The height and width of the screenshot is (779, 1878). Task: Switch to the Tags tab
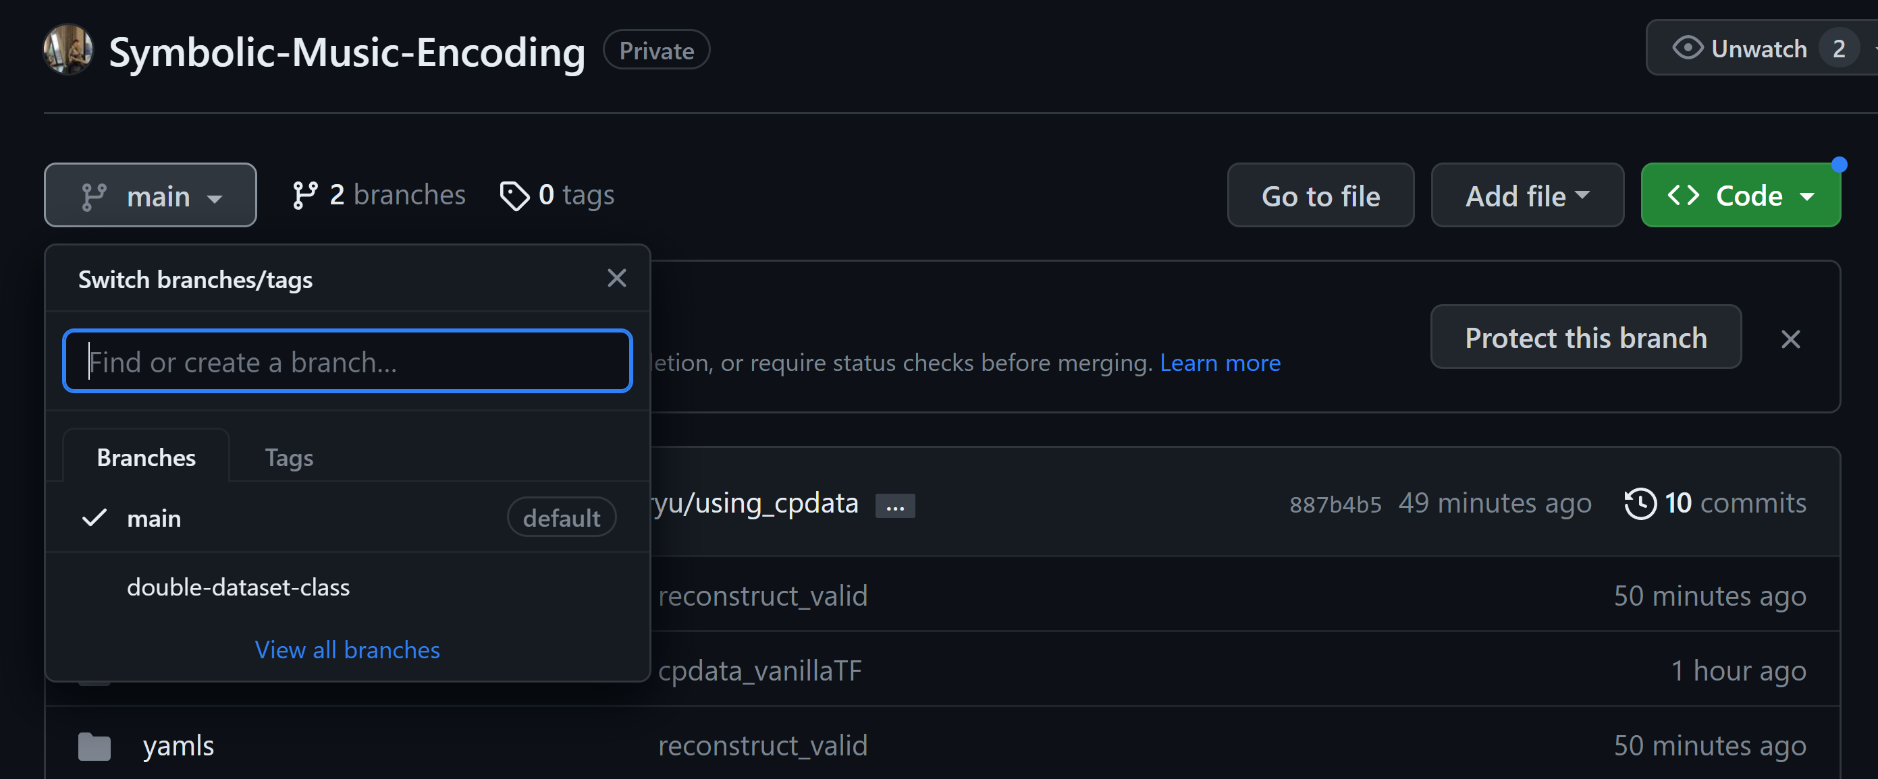289,457
